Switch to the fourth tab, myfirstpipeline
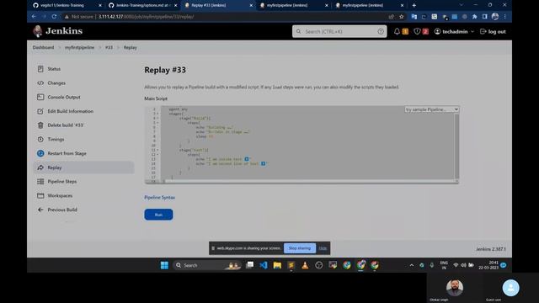This screenshot has width=539, height=303. pyautogui.click(x=294, y=6)
